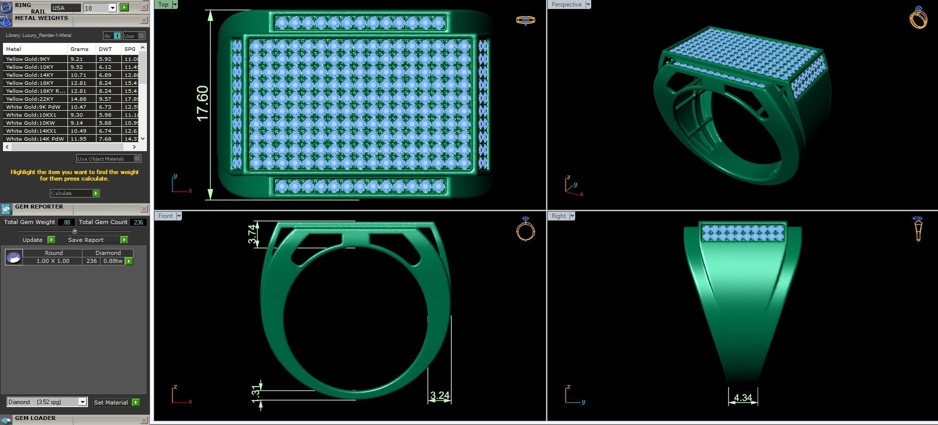
Task: Select the White Gold:14KX1 row
Action: [71, 131]
